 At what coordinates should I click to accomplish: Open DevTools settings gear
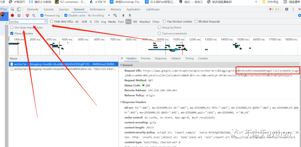(x=287, y=9)
